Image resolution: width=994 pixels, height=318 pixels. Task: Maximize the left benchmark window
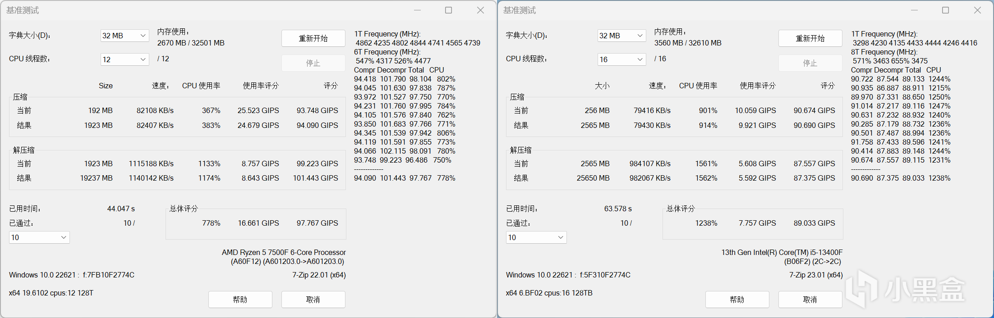(x=448, y=10)
